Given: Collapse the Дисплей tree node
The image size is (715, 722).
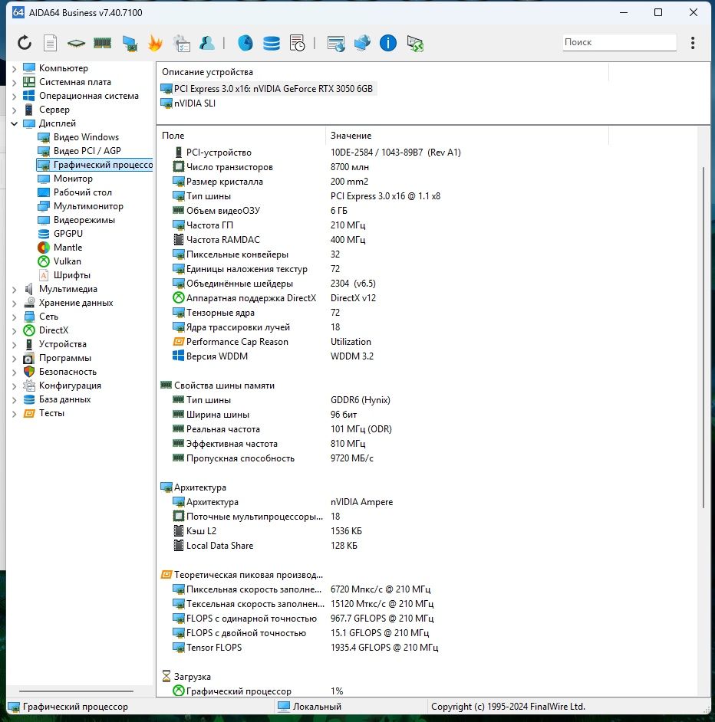Looking at the screenshot, I should pyautogui.click(x=15, y=123).
